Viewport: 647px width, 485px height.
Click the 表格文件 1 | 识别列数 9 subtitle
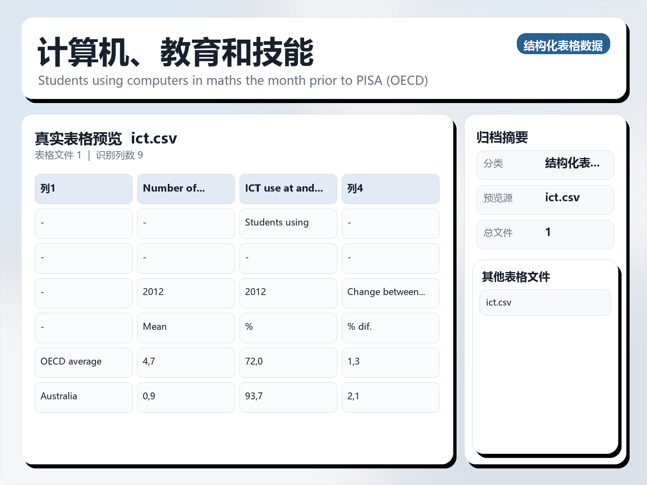click(89, 155)
